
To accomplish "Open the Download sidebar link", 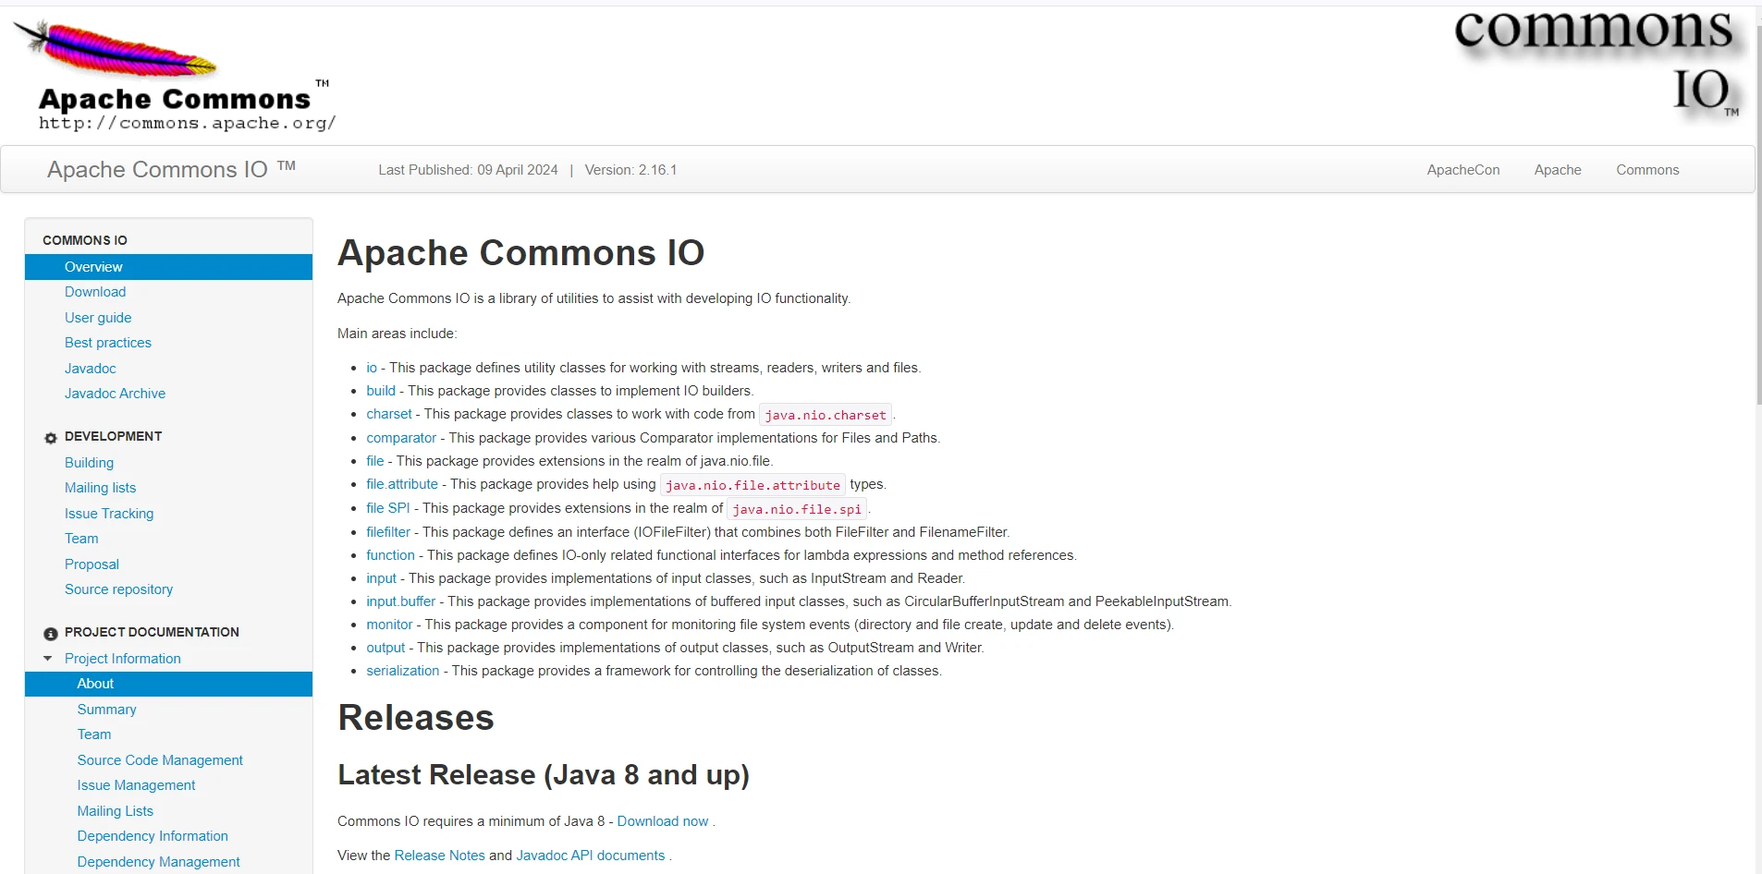I will point(95,292).
